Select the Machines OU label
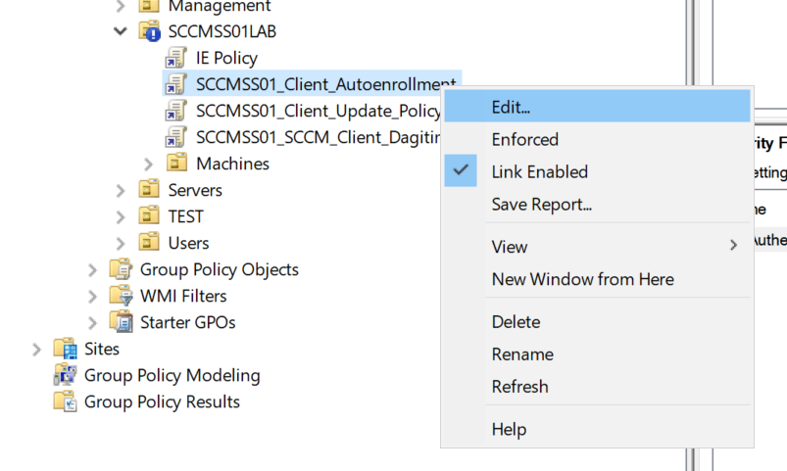 point(233,164)
